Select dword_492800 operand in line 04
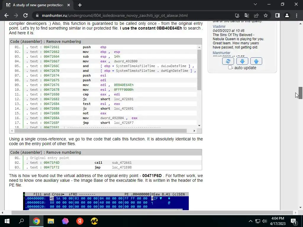Viewport: 303px width, 227px height. (125, 61)
